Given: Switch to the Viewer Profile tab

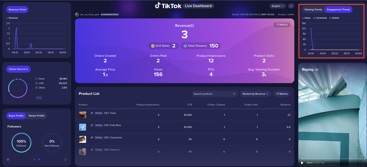Looking at the screenshot, I should coord(36,116).
